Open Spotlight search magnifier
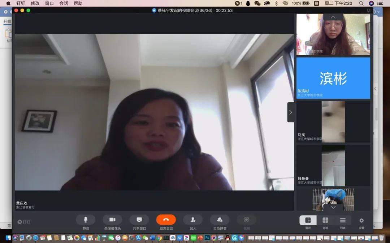This screenshot has height=243, width=390. (361, 3)
